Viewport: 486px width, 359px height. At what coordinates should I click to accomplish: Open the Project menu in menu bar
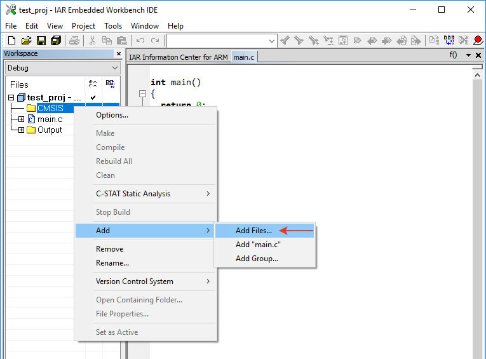tap(83, 26)
